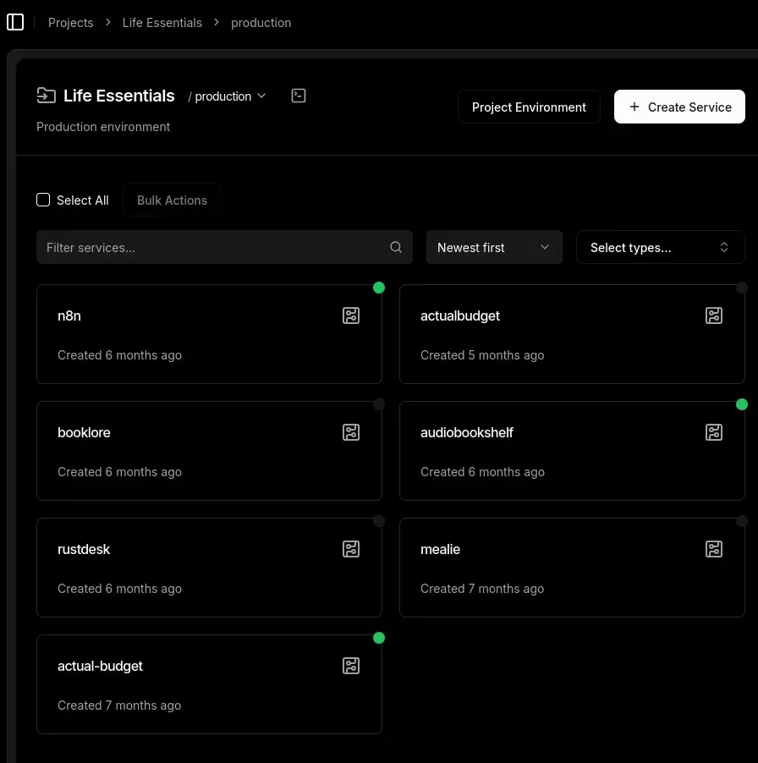Click the search magnifier icon in filter

tap(396, 248)
